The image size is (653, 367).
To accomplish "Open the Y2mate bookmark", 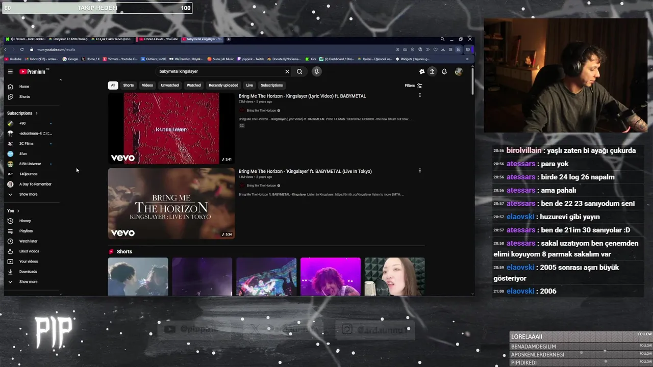I will pos(120,59).
